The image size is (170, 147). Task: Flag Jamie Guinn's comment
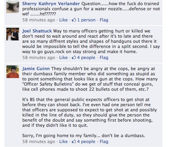coord(104,141)
